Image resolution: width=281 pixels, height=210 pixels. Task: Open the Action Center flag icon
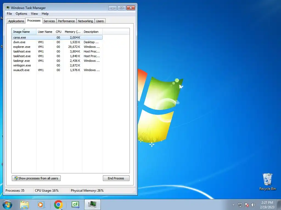247,205
